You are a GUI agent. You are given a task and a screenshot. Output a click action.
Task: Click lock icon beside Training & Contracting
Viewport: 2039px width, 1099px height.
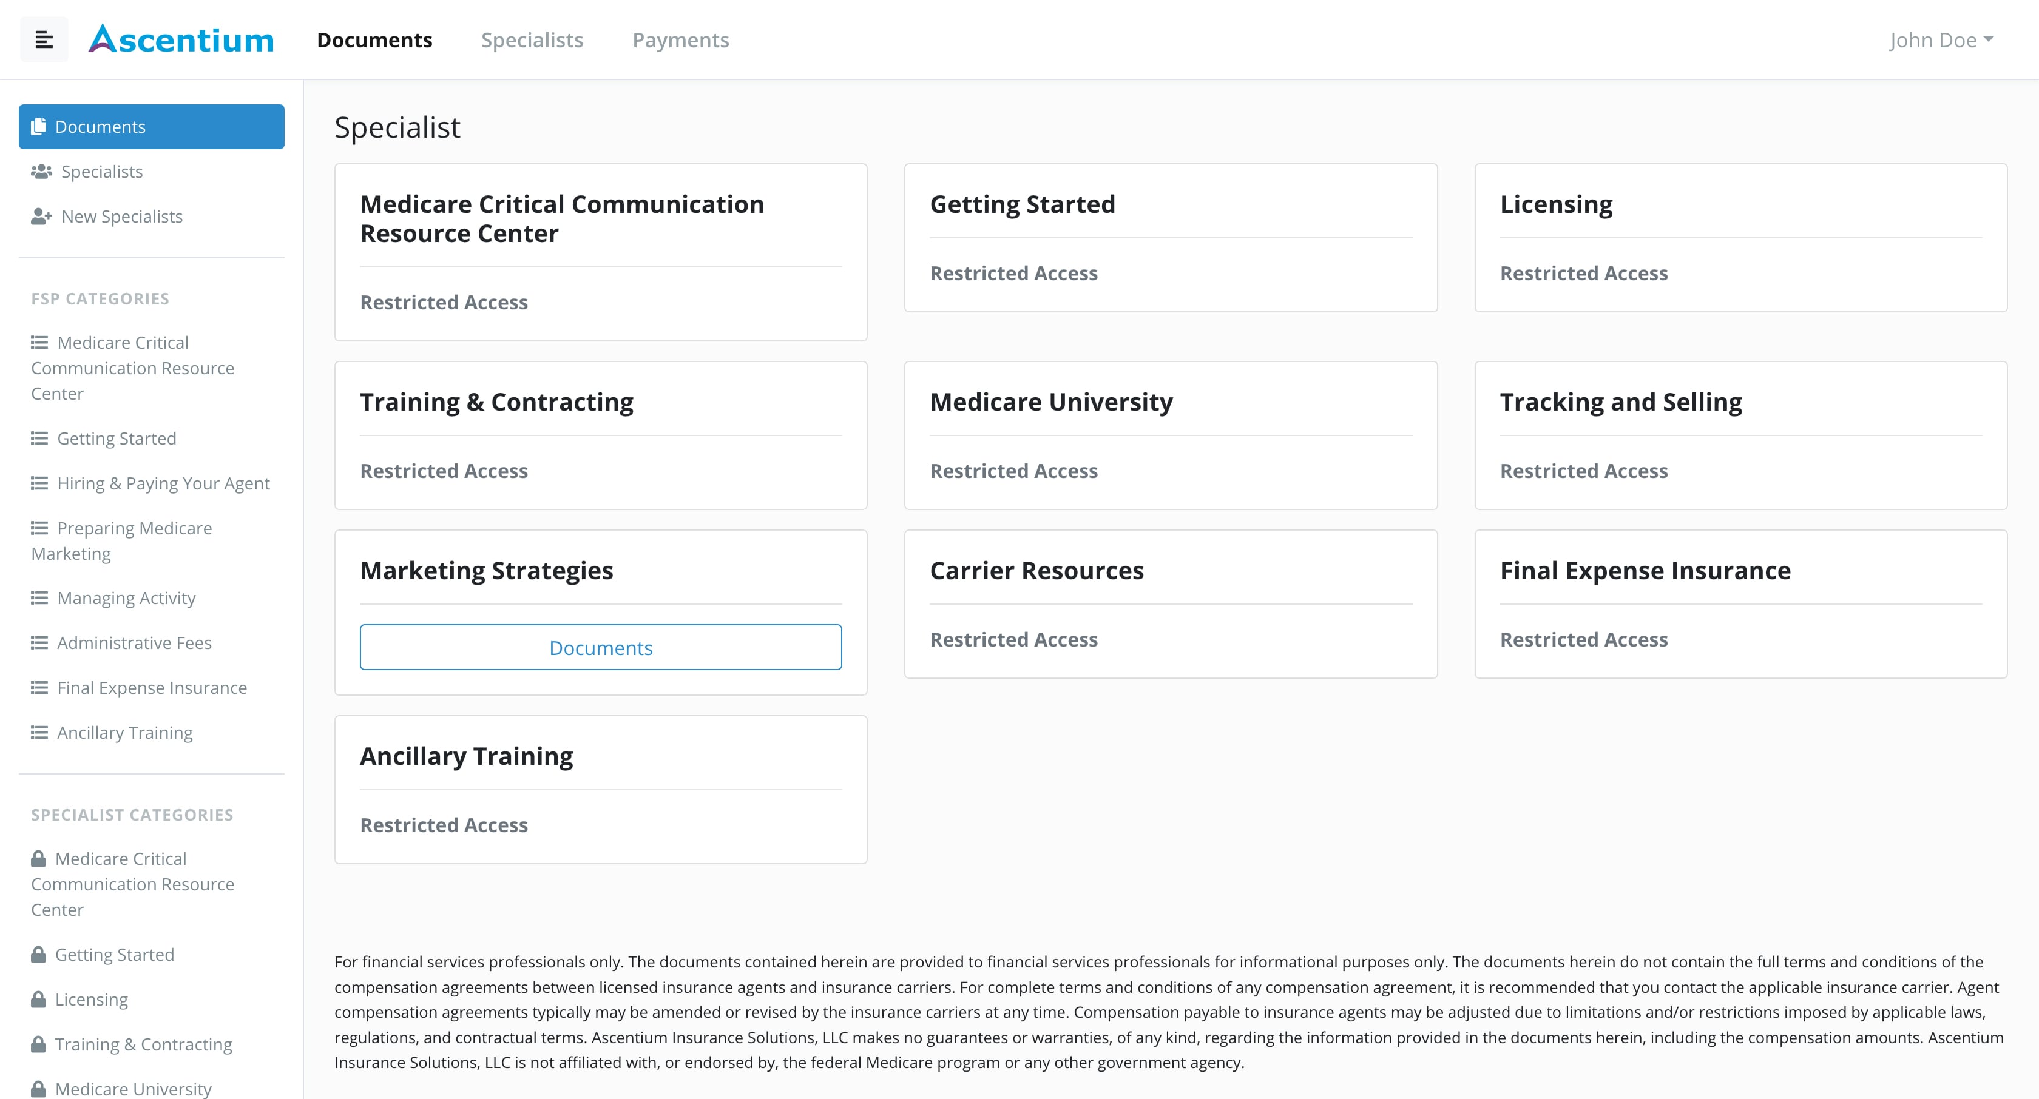click(38, 1044)
